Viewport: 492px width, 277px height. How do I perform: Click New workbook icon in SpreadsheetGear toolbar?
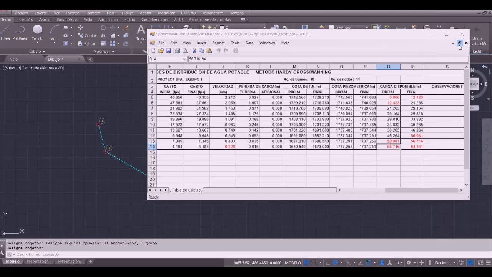tap(153, 51)
